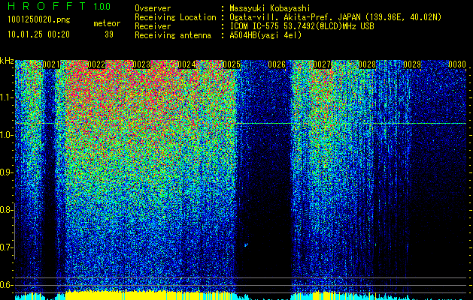Viewport: 473px width, 300px height.
Task: Click the Receiving antenna field label
Action: [x=173, y=35]
